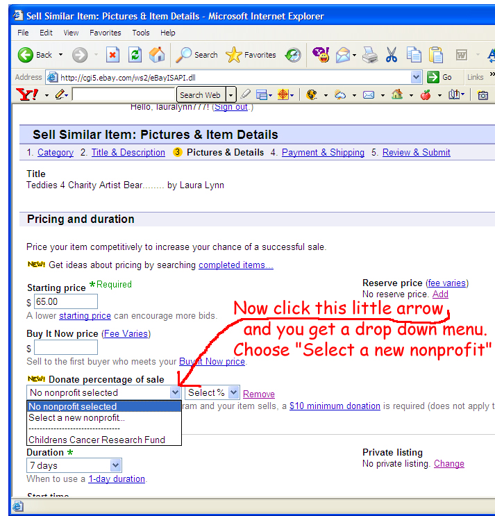Click the Back navigation button
This screenshot has width=495, height=516.
point(35,55)
